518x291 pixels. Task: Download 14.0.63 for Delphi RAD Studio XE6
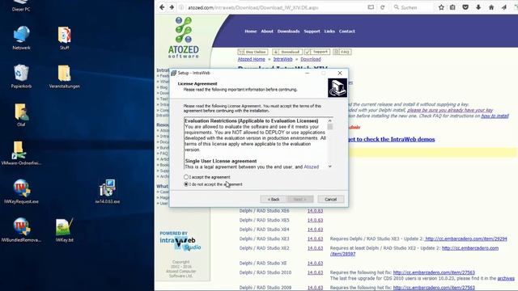[315, 211]
